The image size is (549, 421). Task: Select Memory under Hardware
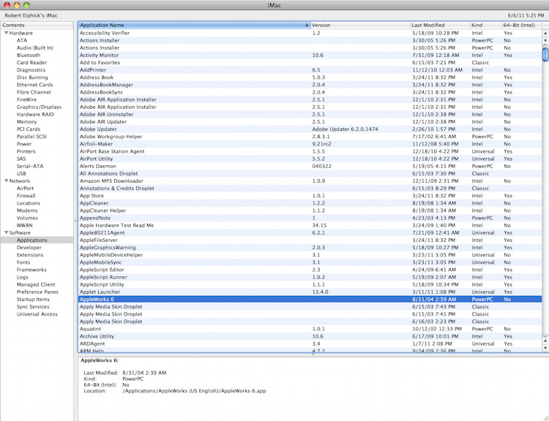pos(26,121)
